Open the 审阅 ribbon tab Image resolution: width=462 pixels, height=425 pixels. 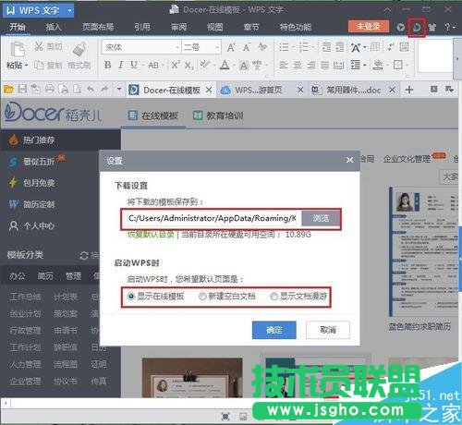179,27
